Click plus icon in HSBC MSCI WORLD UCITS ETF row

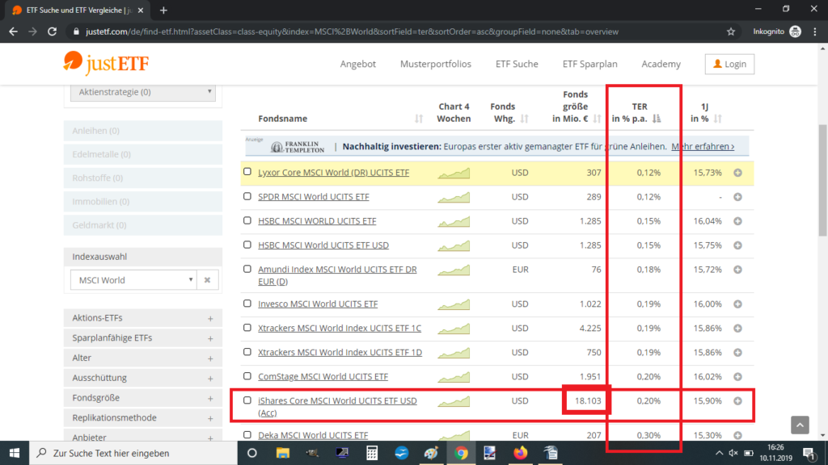pyautogui.click(x=737, y=221)
